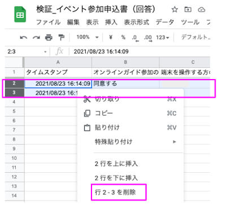Expand the 100% zoom dropdown
Viewport: 226px width, 214px height.
point(87,37)
